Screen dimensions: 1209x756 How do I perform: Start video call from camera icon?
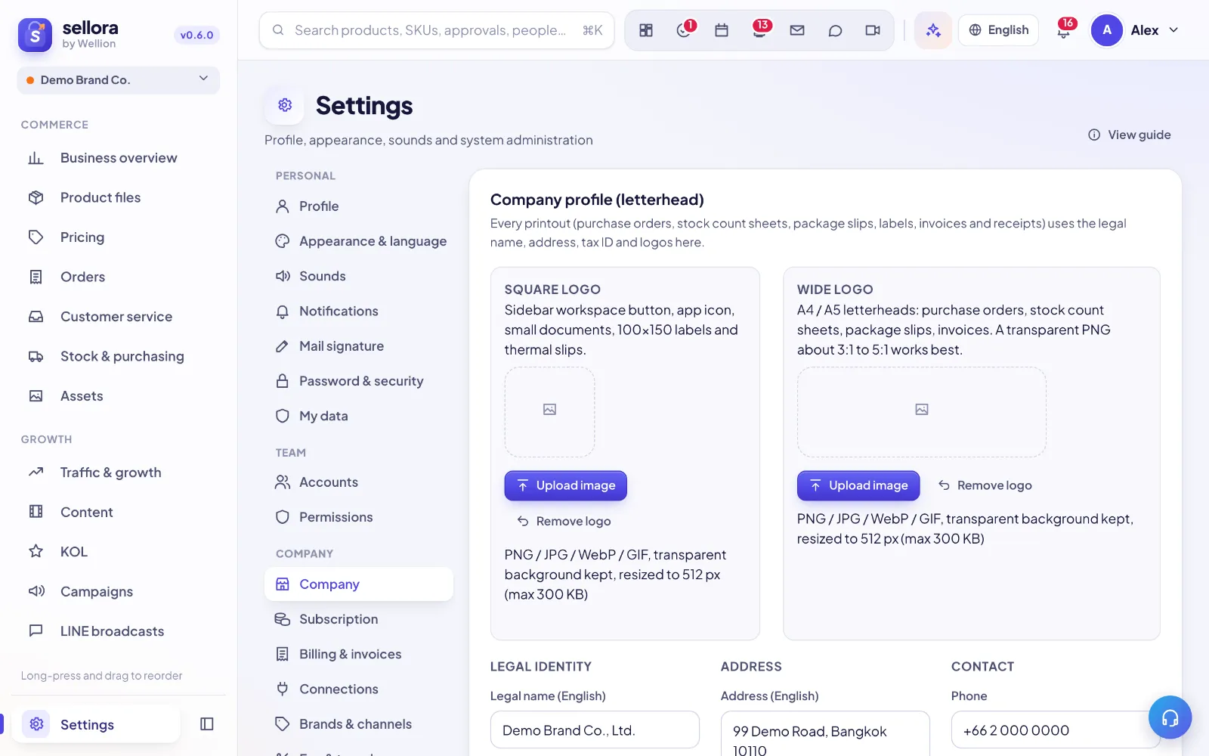pos(873,30)
